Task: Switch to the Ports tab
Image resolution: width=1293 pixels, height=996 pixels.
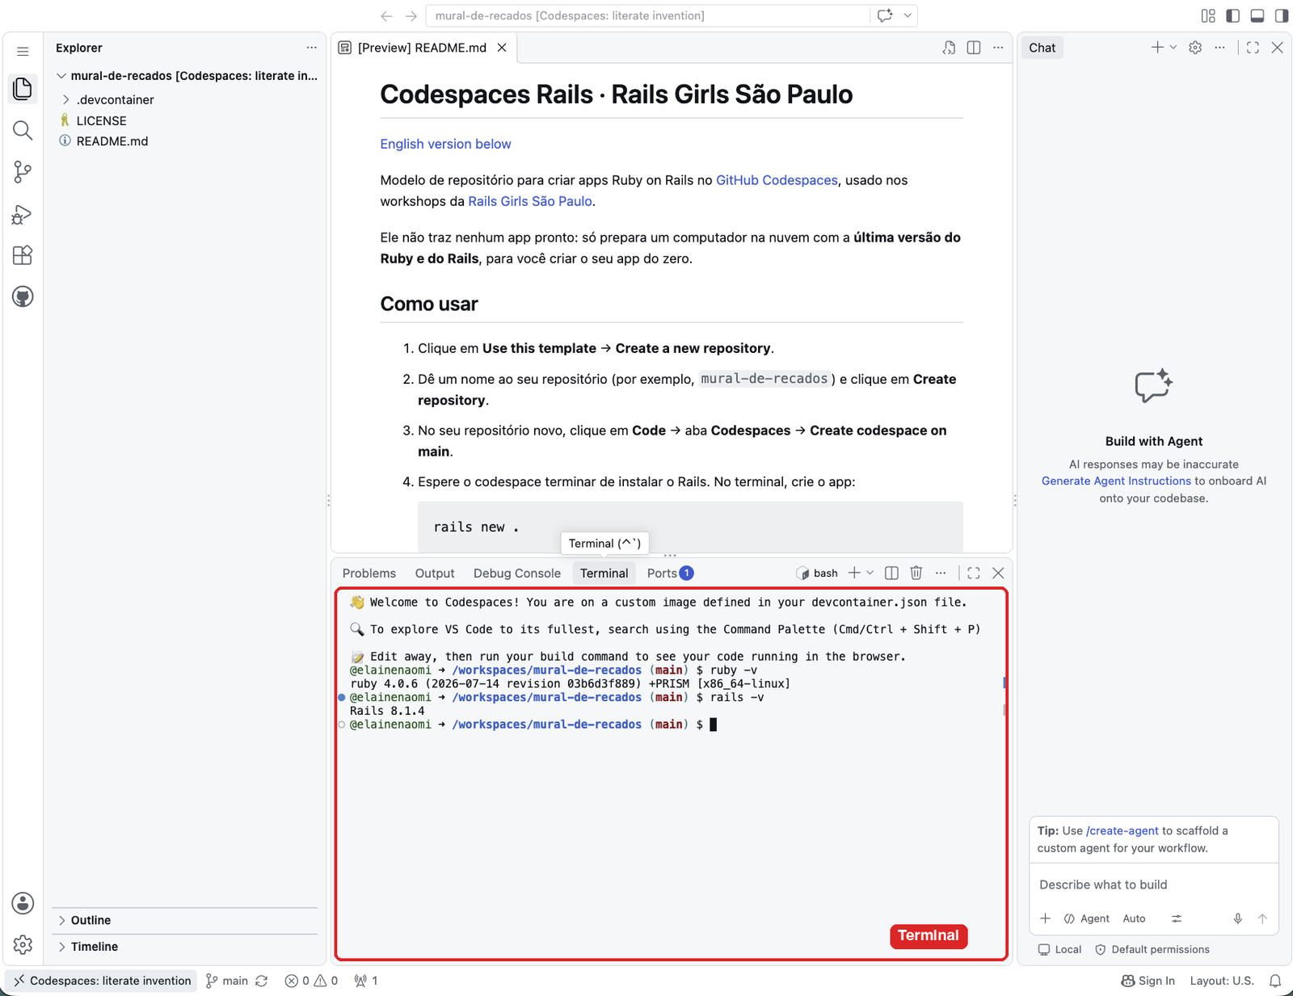Action: (x=670, y=573)
